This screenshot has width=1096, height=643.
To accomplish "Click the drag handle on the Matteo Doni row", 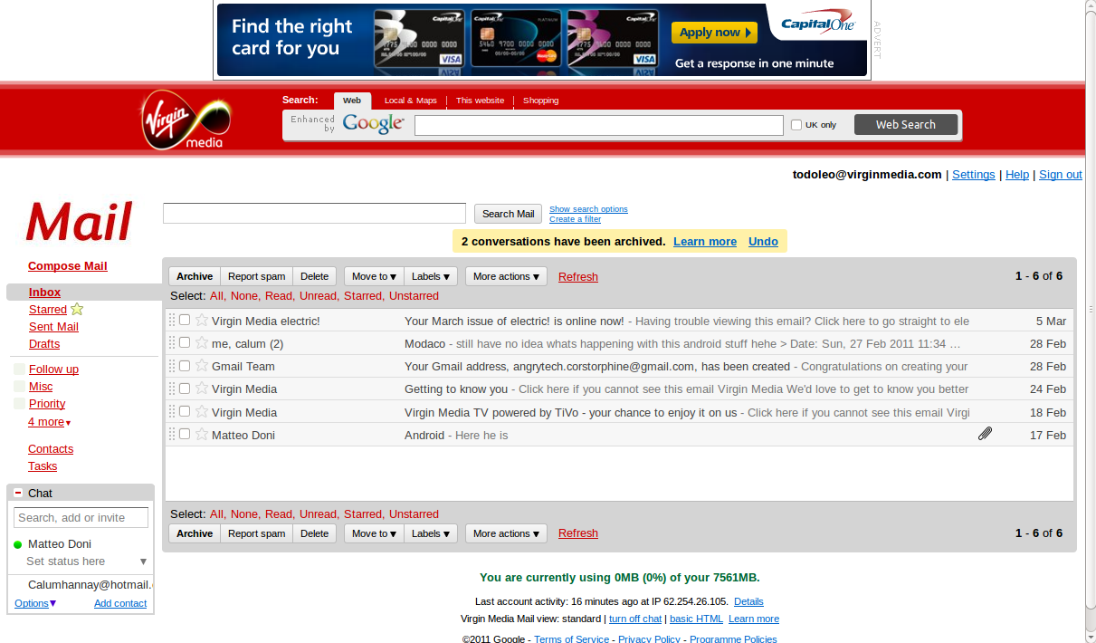I will click(x=171, y=435).
